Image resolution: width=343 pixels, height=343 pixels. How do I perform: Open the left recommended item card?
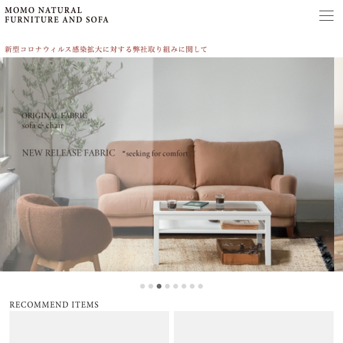(89, 327)
